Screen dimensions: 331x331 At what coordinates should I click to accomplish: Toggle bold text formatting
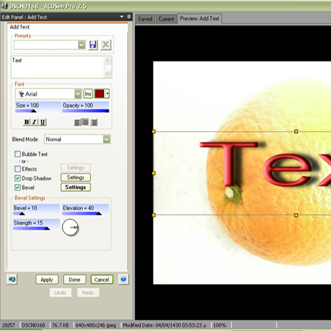[26, 122]
